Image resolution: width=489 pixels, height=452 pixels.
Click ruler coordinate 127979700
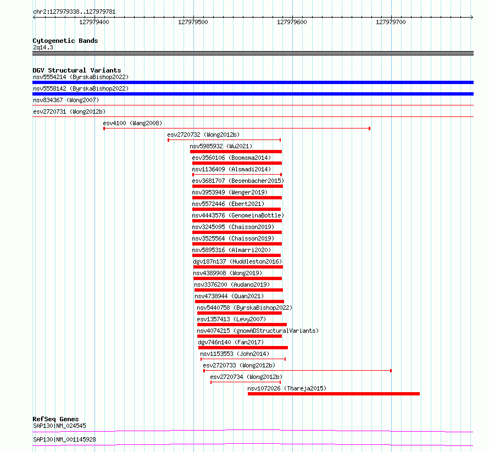click(391, 22)
